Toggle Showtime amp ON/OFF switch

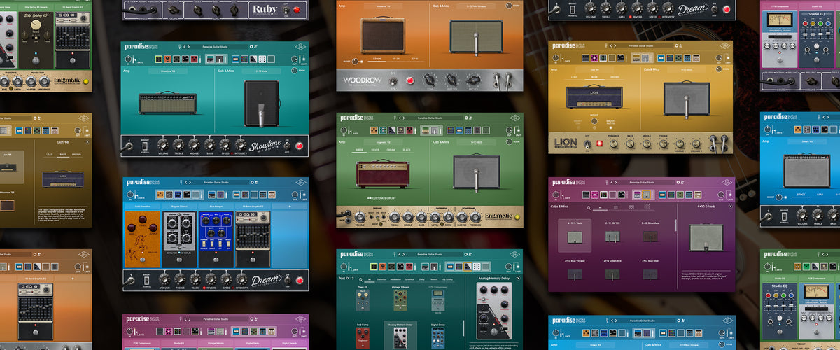coord(287,146)
